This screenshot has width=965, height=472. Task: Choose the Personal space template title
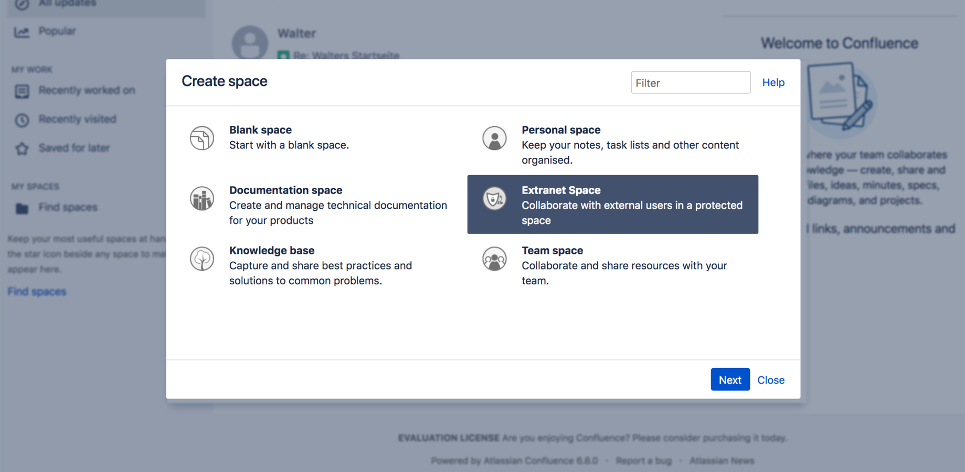[x=561, y=130]
